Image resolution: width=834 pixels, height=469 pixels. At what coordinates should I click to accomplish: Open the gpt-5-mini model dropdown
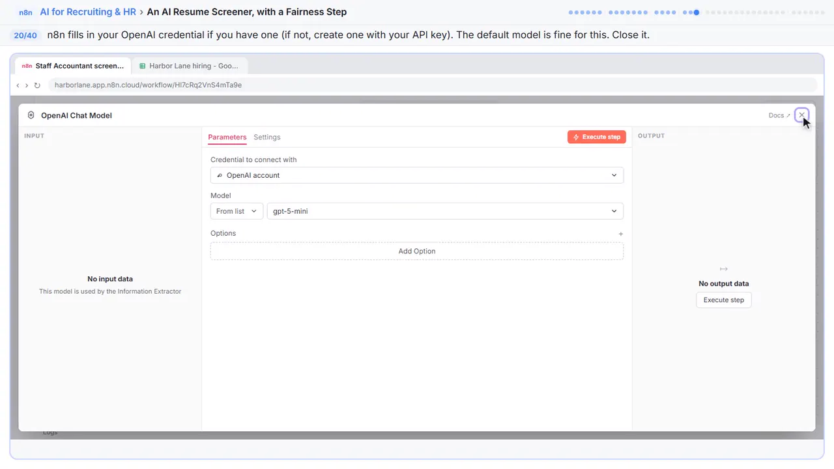click(445, 211)
